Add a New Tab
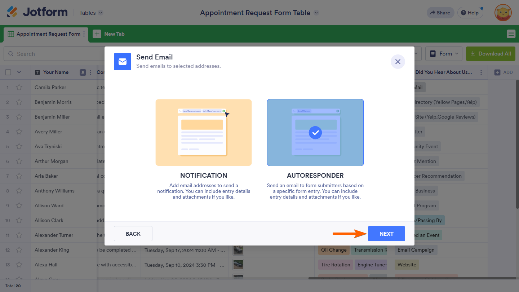This screenshot has height=292, width=519. click(x=108, y=34)
